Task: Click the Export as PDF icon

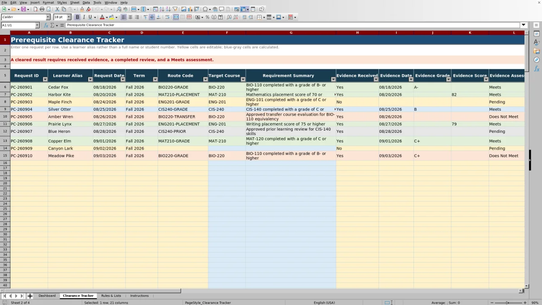Action: coord(35,9)
